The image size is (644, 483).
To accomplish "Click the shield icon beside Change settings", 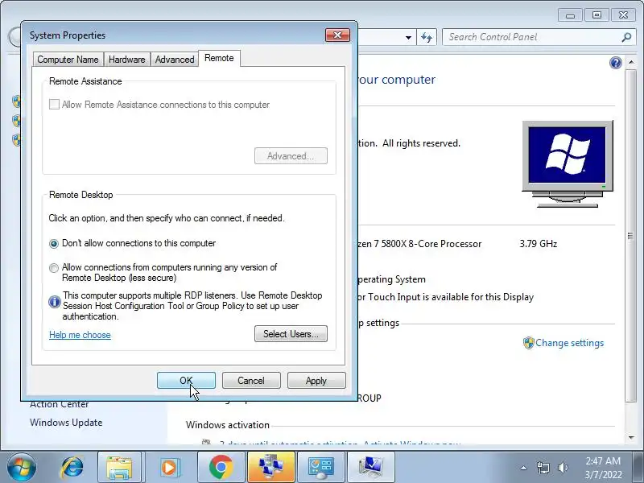I will click(528, 343).
